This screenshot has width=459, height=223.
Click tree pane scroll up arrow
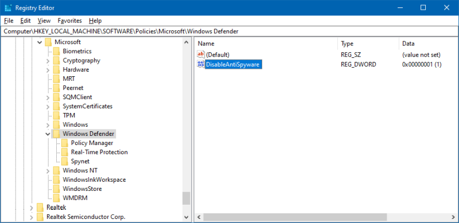(x=186, y=42)
